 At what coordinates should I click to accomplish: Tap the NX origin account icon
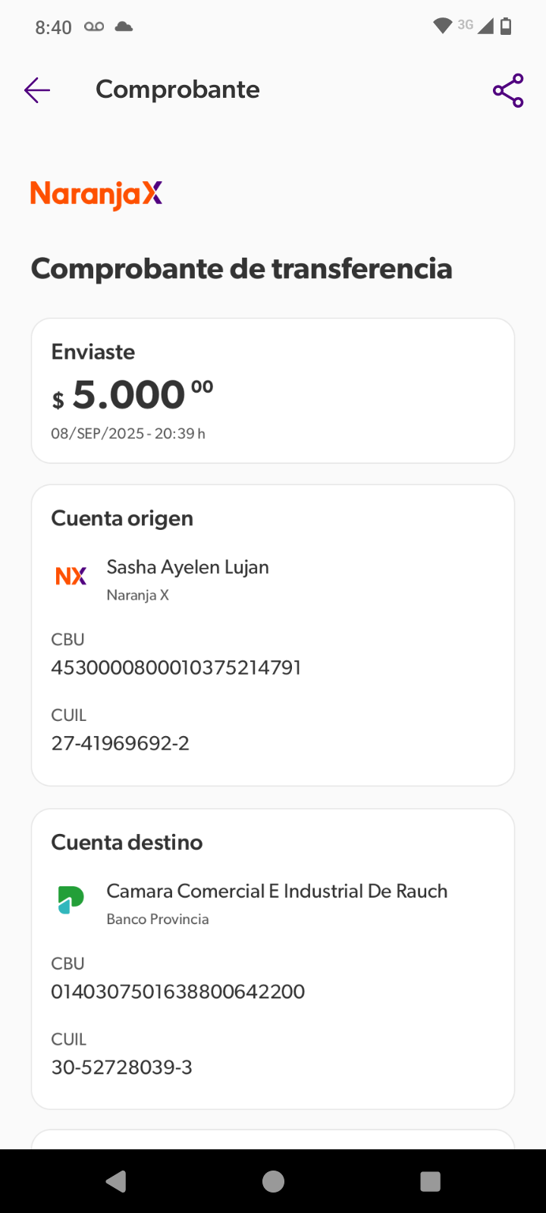(71, 576)
